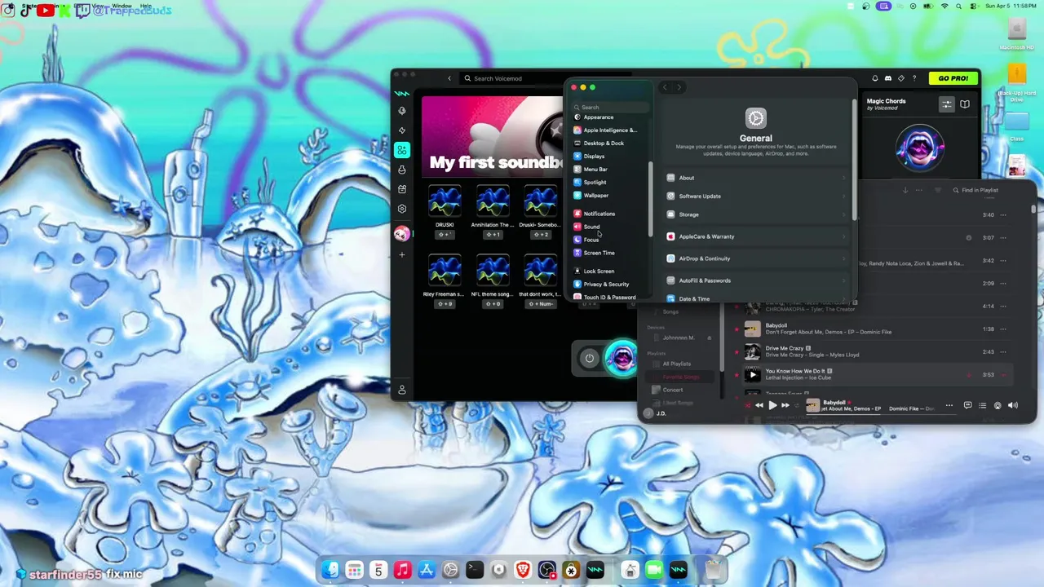Skip to next track in Music
Image resolution: width=1044 pixels, height=587 pixels.
[785, 405]
